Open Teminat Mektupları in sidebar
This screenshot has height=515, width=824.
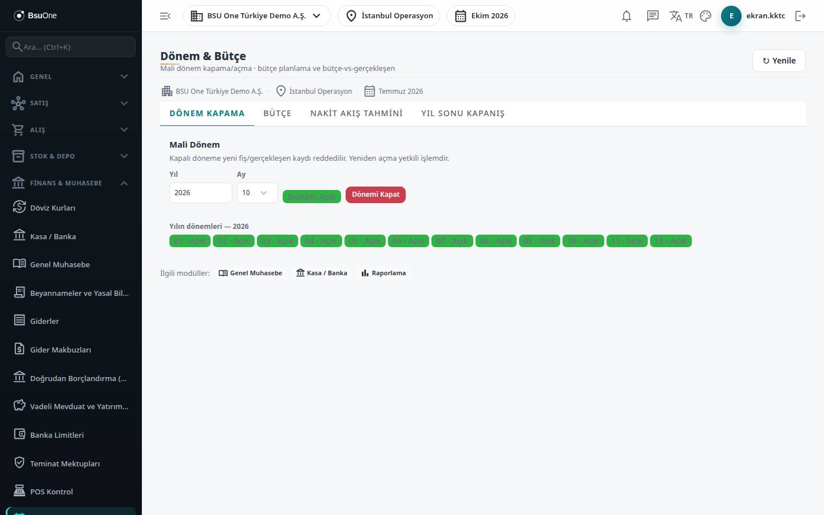(x=71, y=463)
